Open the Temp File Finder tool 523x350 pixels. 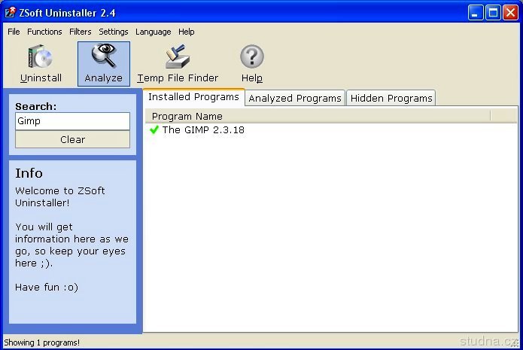pyautogui.click(x=178, y=64)
